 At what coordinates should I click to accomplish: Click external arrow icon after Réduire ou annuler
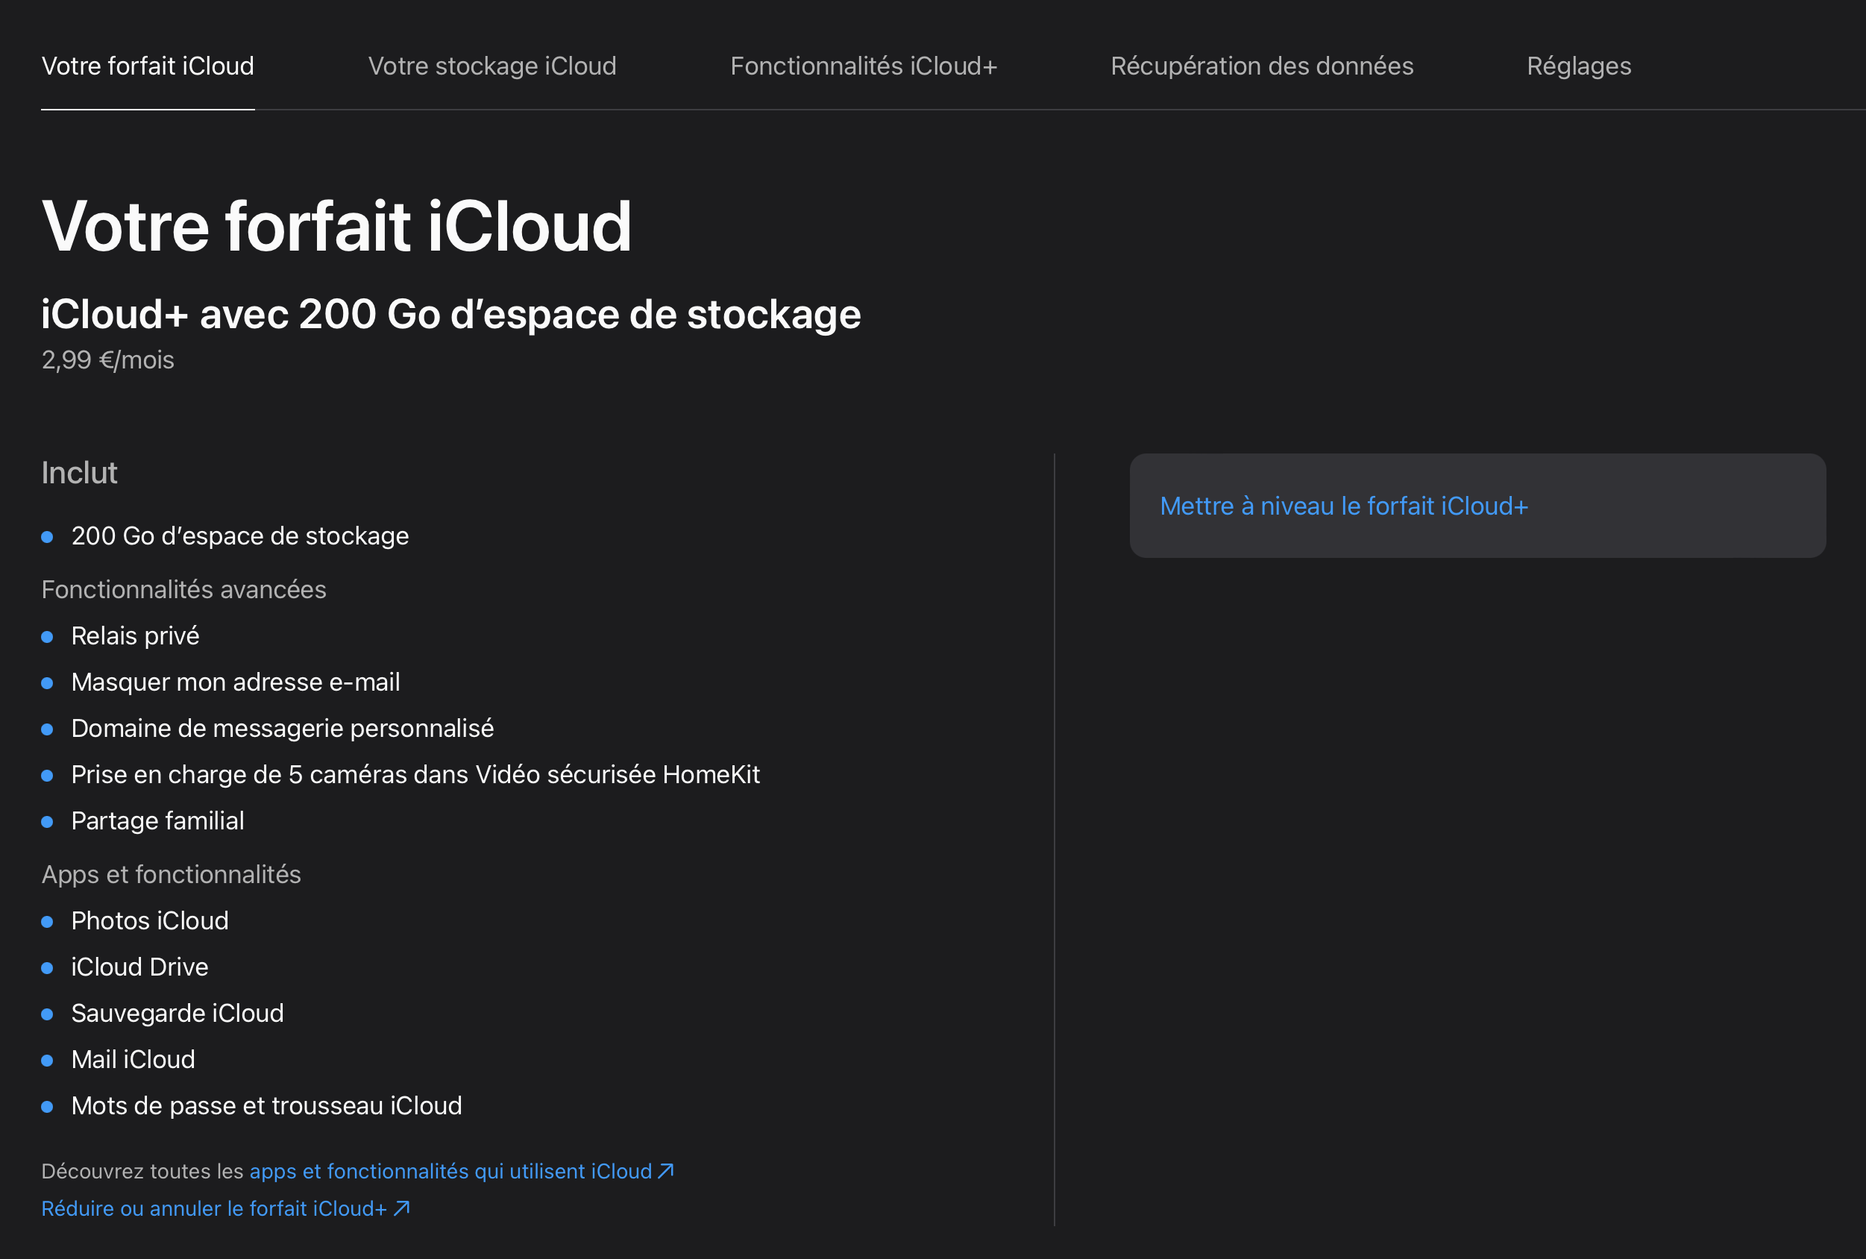[402, 1208]
